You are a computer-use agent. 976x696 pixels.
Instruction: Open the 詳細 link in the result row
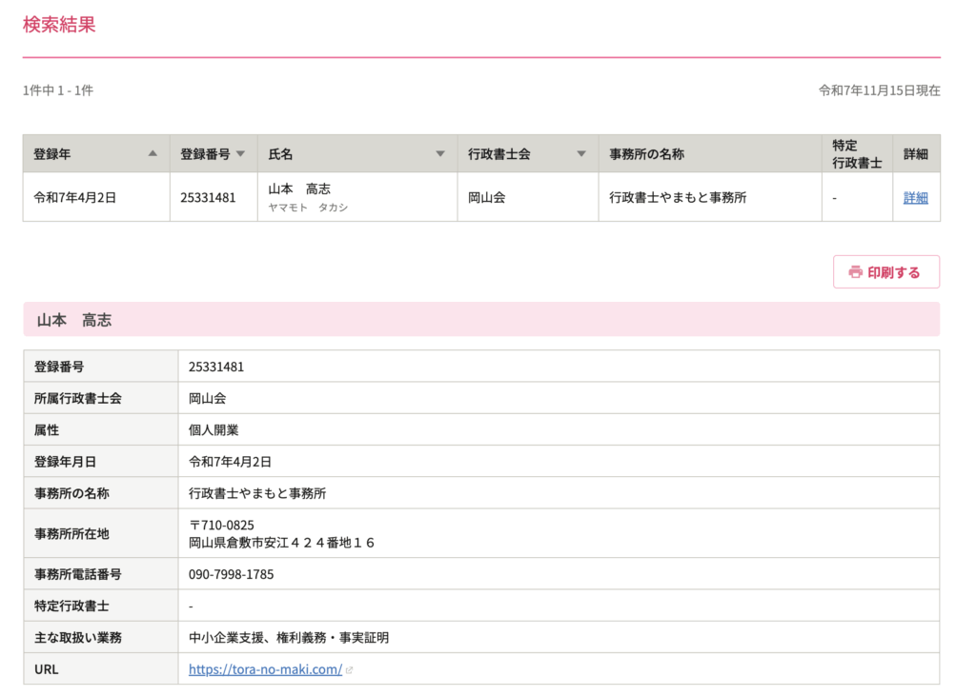tap(915, 198)
